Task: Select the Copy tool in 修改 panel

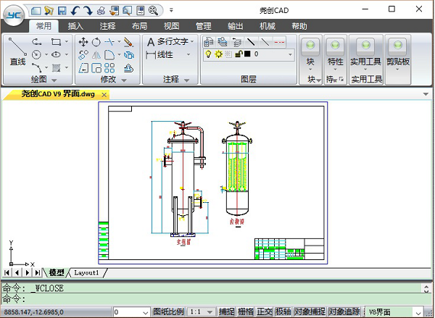Action: click(83, 54)
